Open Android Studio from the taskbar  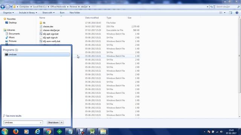(x=92, y=132)
